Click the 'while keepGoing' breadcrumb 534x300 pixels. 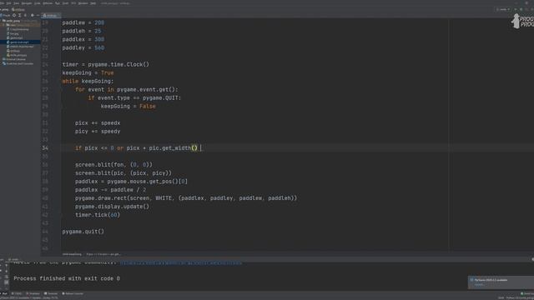72,254
